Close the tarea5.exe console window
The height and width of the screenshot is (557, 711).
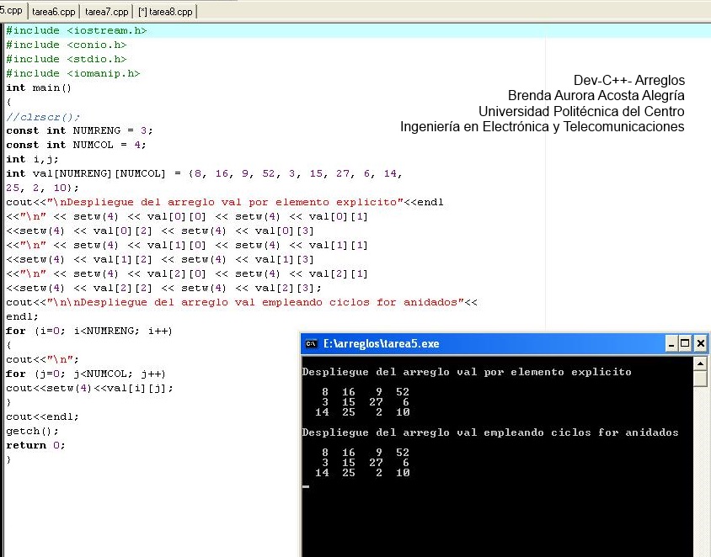(x=700, y=343)
